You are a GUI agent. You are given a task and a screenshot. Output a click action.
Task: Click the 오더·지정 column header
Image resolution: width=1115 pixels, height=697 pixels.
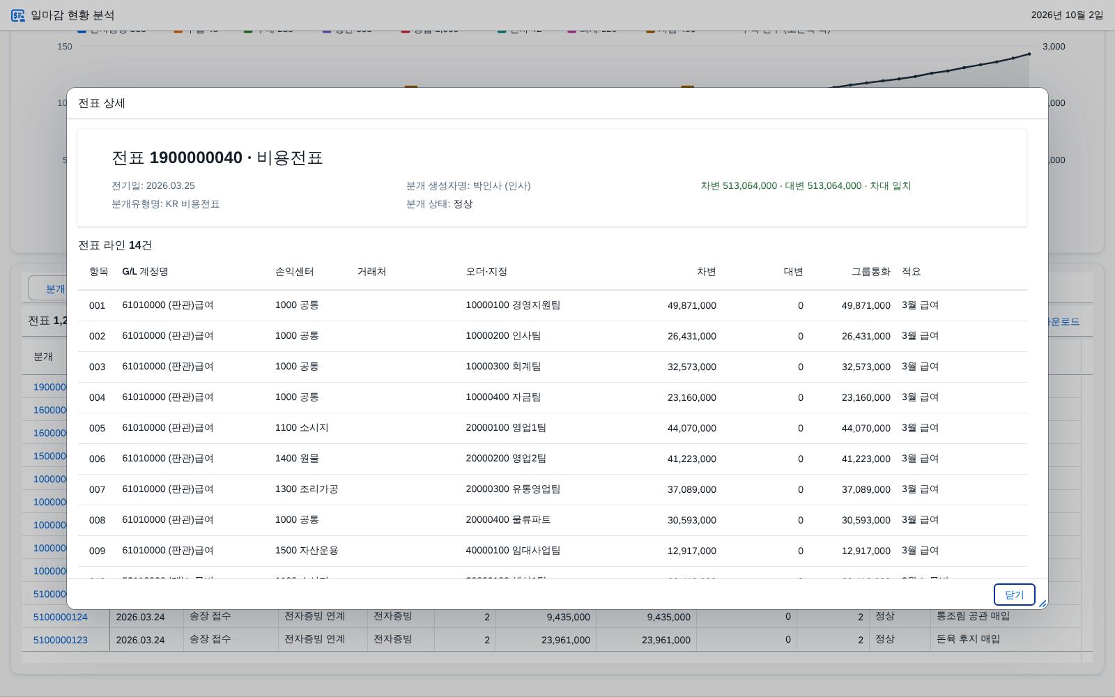(486, 272)
